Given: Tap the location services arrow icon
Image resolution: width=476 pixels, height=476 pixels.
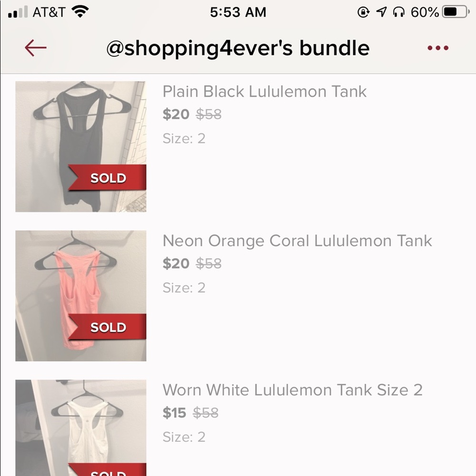Looking at the screenshot, I should [x=381, y=12].
